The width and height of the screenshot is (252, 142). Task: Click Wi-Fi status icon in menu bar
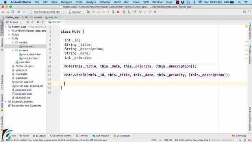pos(200,2)
